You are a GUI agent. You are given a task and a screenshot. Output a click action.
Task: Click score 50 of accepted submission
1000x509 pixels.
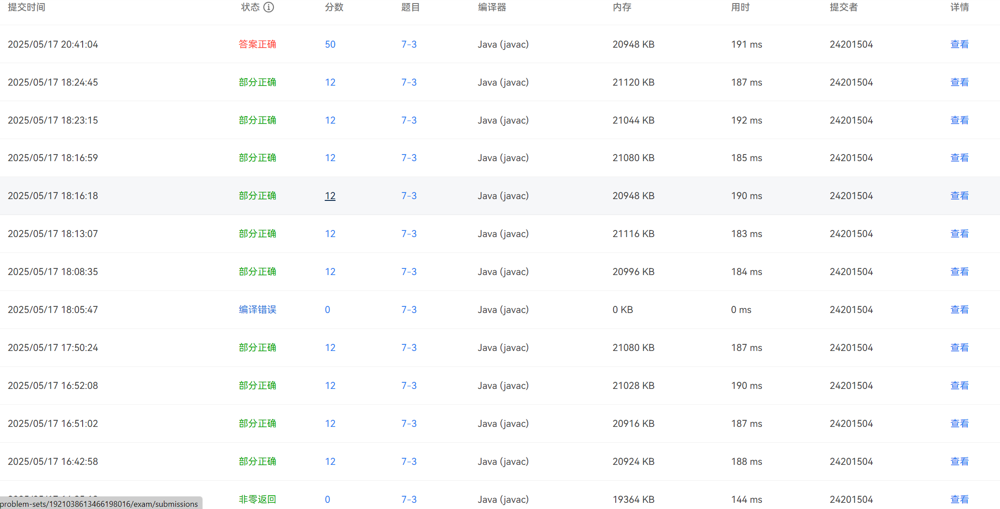330,44
